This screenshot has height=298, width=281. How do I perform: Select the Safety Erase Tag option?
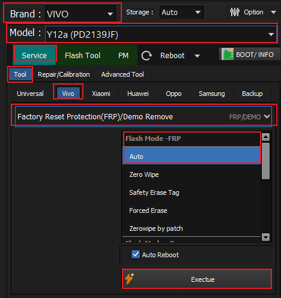192,192
